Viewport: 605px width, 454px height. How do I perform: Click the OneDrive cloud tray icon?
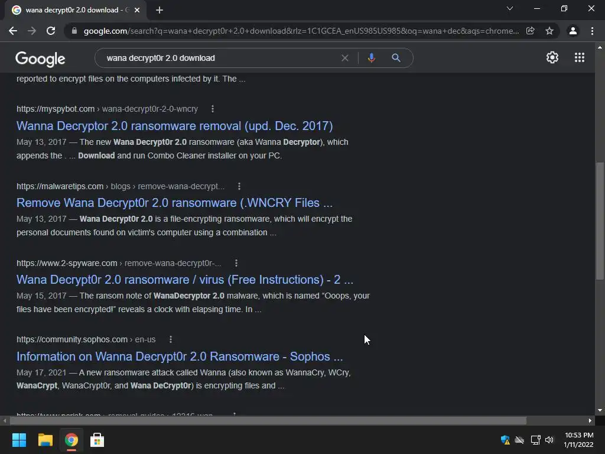pos(520,440)
